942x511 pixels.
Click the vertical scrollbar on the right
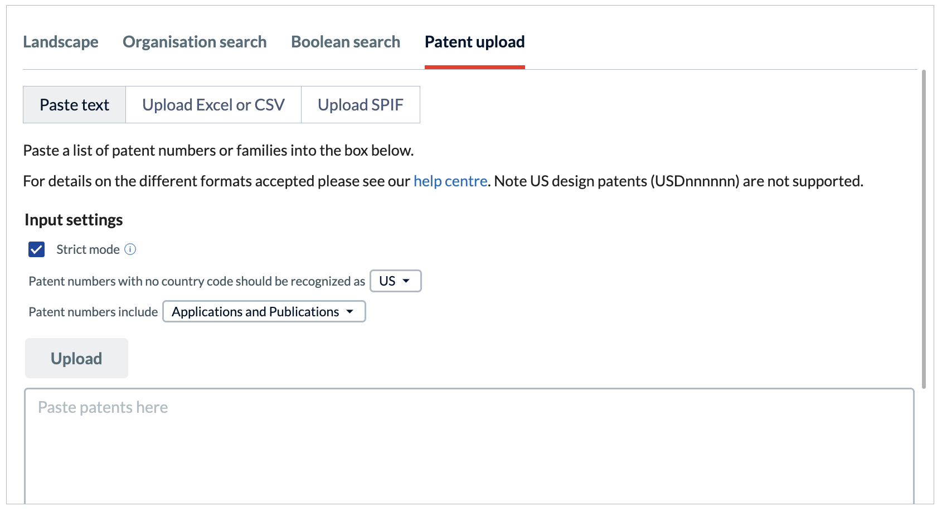(924, 229)
